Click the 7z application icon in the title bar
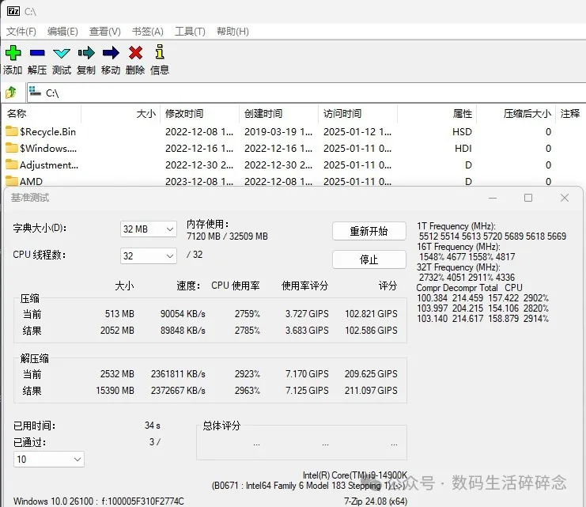The image size is (586, 507). [x=13, y=11]
